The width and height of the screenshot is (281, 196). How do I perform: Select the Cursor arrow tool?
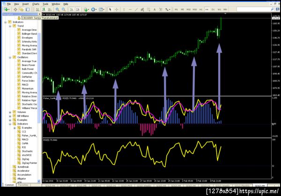tap(110, 9)
